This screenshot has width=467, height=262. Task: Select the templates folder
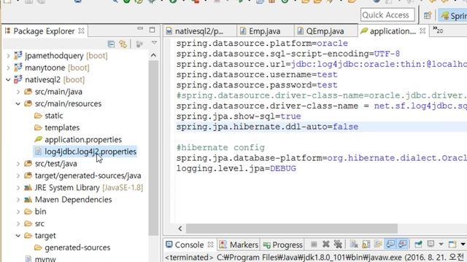point(62,127)
